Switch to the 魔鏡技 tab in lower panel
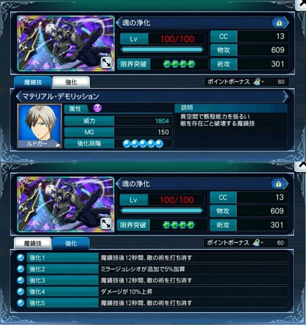The height and width of the screenshot is (325, 306). point(33,243)
